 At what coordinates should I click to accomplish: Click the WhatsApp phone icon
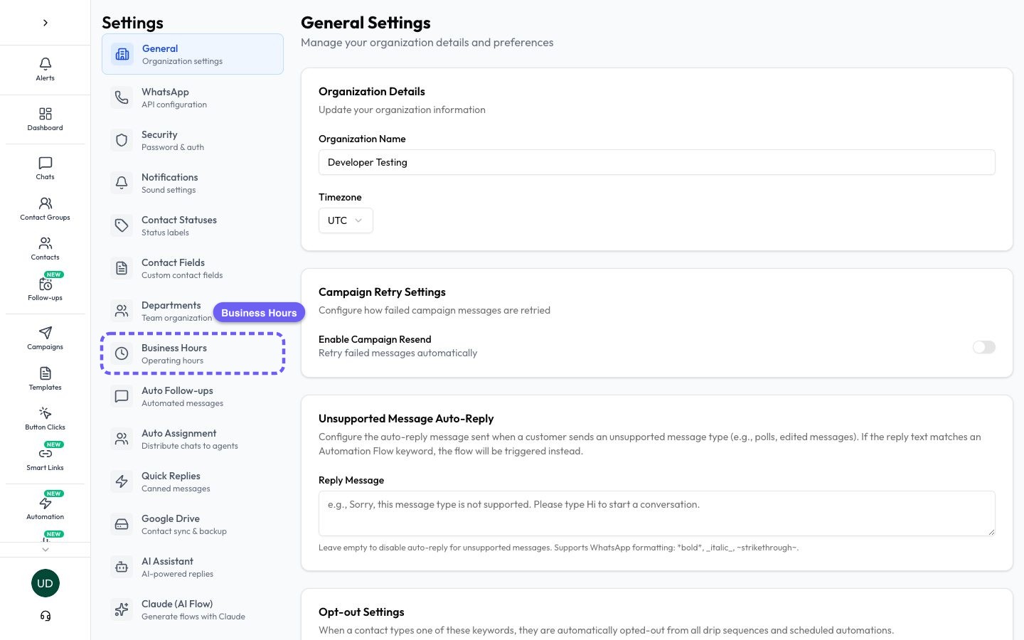122,97
